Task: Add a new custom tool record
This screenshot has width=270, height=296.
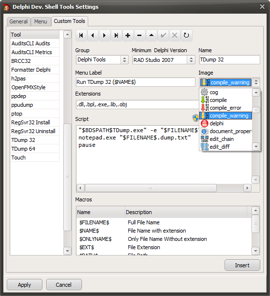Action: pyautogui.click(x=128, y=35)
